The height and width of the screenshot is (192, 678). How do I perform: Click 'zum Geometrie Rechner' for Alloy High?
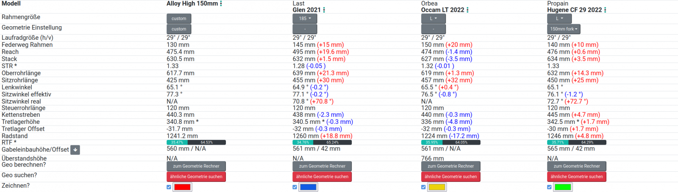point(196,166)
